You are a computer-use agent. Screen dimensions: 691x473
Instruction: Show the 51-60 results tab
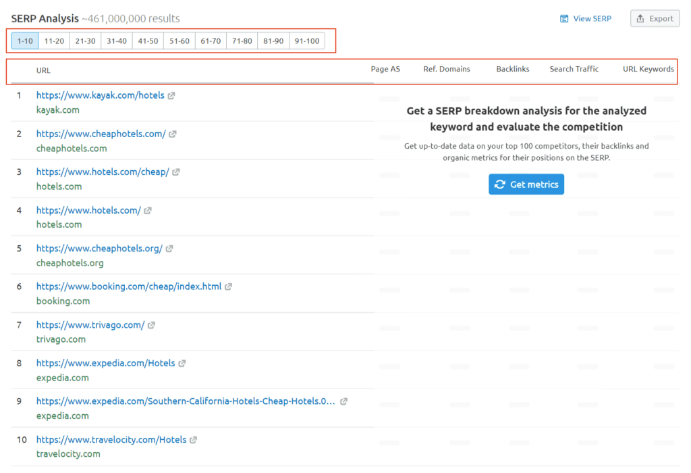[x=179, y=41]
